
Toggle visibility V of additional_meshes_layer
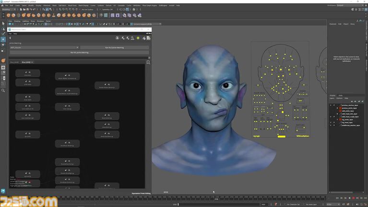[x=331, y=125]
